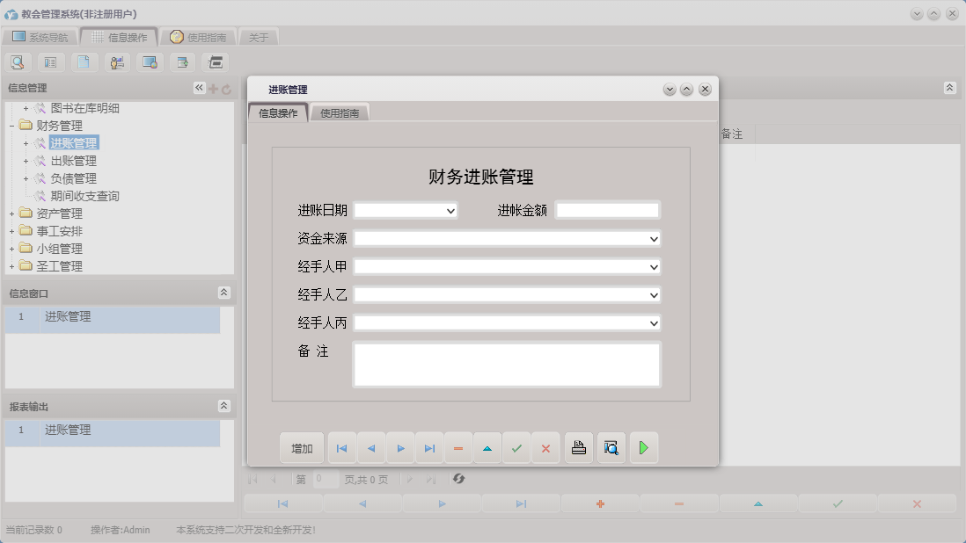Click the user management toolbar icon
Image resolution: width=966 pixels, height=543 pixels.
(116, 62)
